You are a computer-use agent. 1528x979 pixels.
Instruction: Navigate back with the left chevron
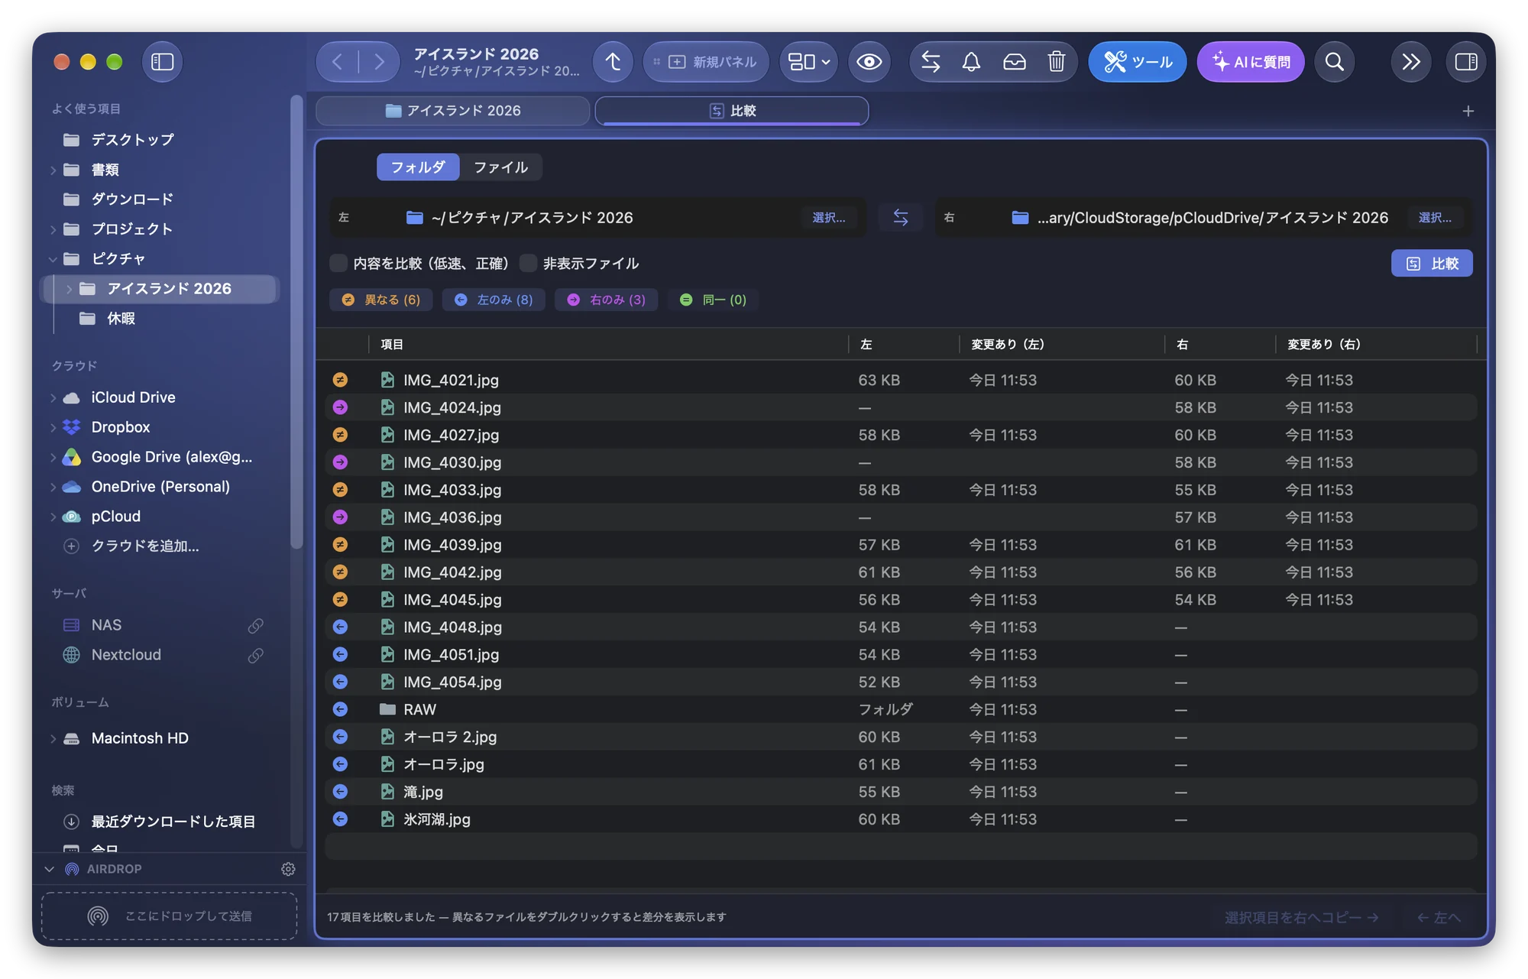(338, 62)
